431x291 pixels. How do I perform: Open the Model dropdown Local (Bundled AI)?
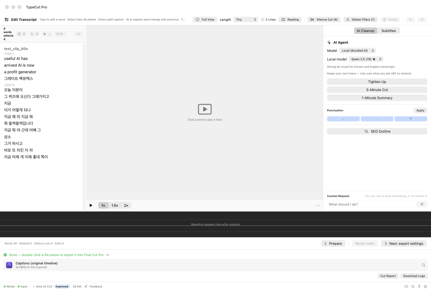tap(357, 51)
